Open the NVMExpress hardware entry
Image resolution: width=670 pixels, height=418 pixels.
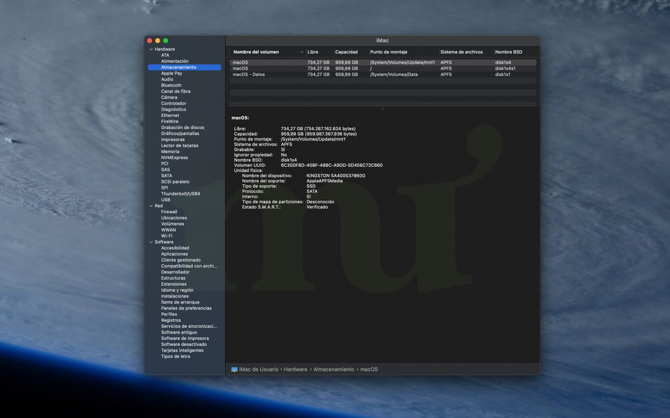[x=174, y=158]
